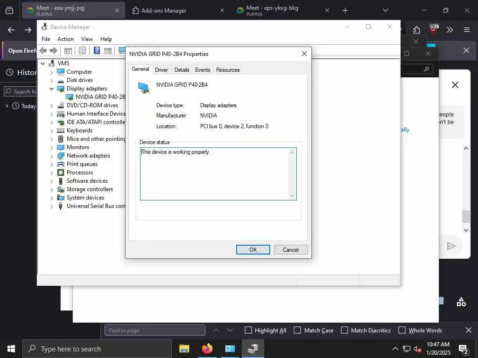The width and height of the screenshot is (478, 358).
Task: Open a new Firefox tab with plus button
Action: pos(345,11)
